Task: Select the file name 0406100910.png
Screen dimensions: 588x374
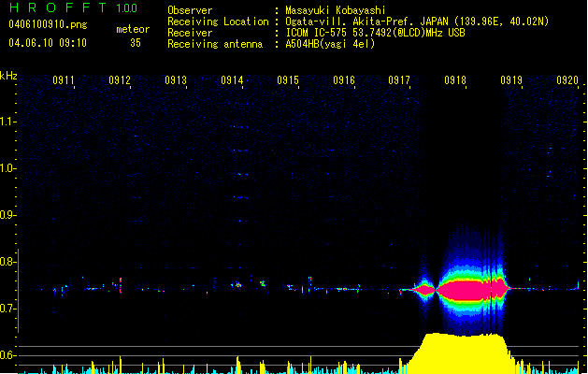Action: point(48,24)
